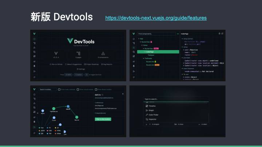Click first icon right of IndexPage header
Image resolution: width=262 pixels, height=147 pixels.
tap(219, 34)
